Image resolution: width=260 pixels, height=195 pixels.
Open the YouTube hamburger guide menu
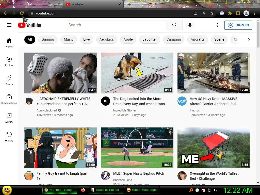tap(9, 25)
